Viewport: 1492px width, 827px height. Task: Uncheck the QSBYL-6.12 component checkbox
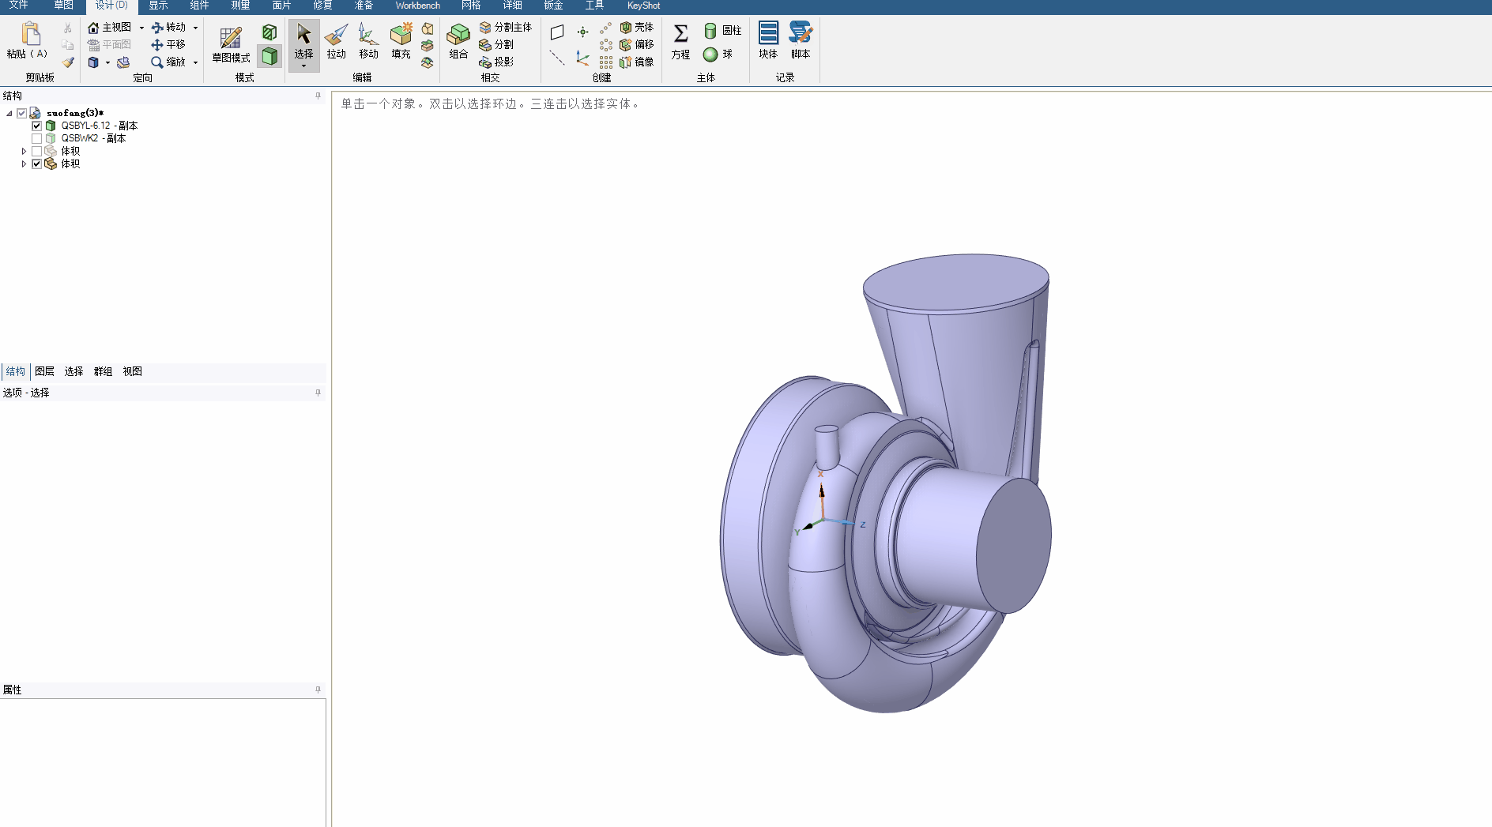click(x=36, y=126)
